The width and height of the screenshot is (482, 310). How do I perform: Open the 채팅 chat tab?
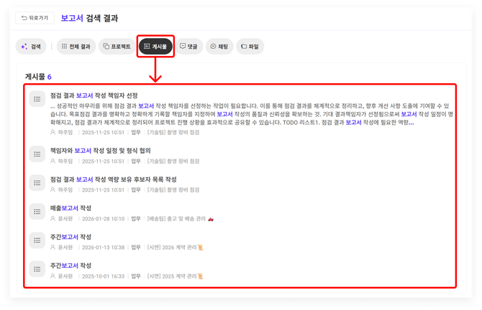(219, 47)
